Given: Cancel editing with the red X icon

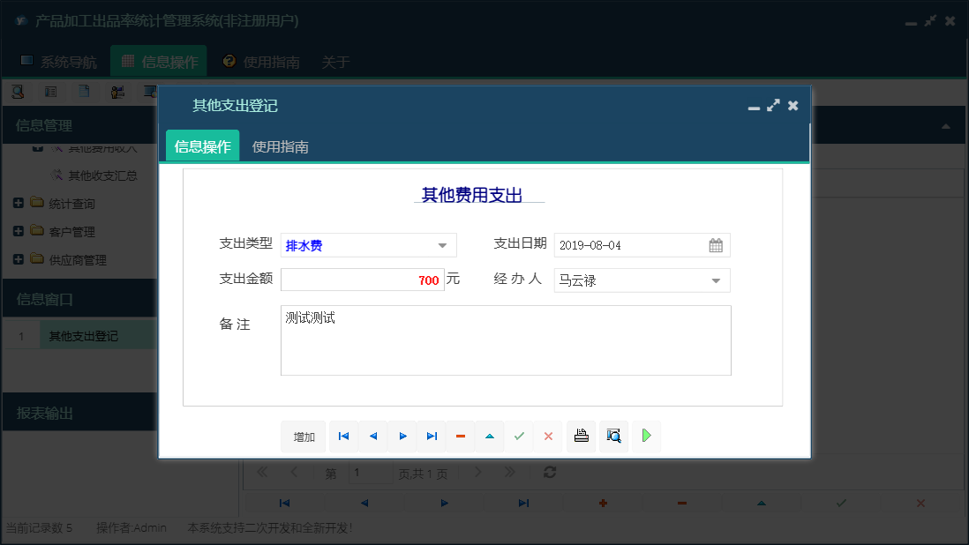Looking at the screenshot, I should tap(548, 436).
